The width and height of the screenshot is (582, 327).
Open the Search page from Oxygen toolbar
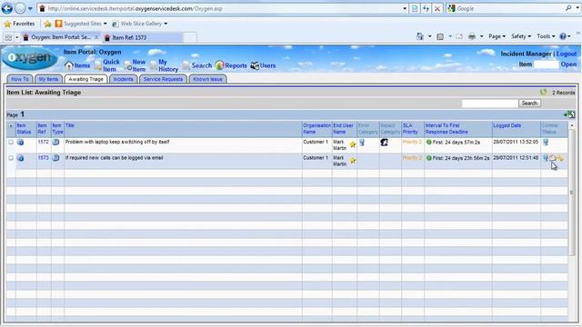[197, 65]
